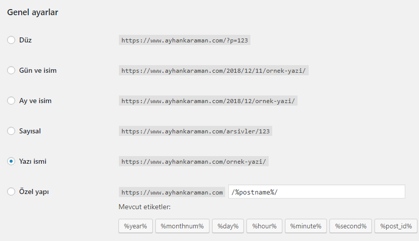The image size is (419, 241).
Task: Add the %monthnum% tag button
Action: pyautogui.click(x=182, y=226)
